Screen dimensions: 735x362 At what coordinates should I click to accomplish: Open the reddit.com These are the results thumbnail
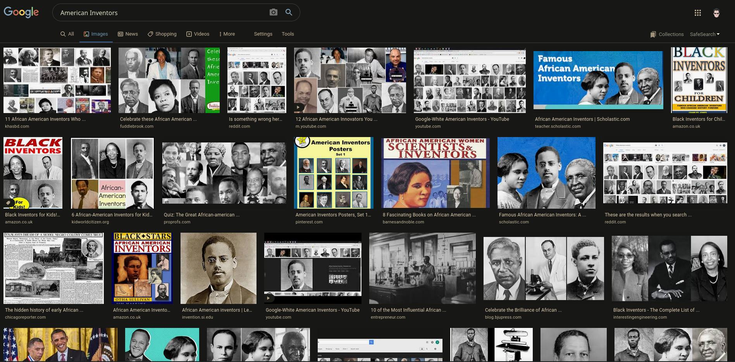click(x=665, y=173)
